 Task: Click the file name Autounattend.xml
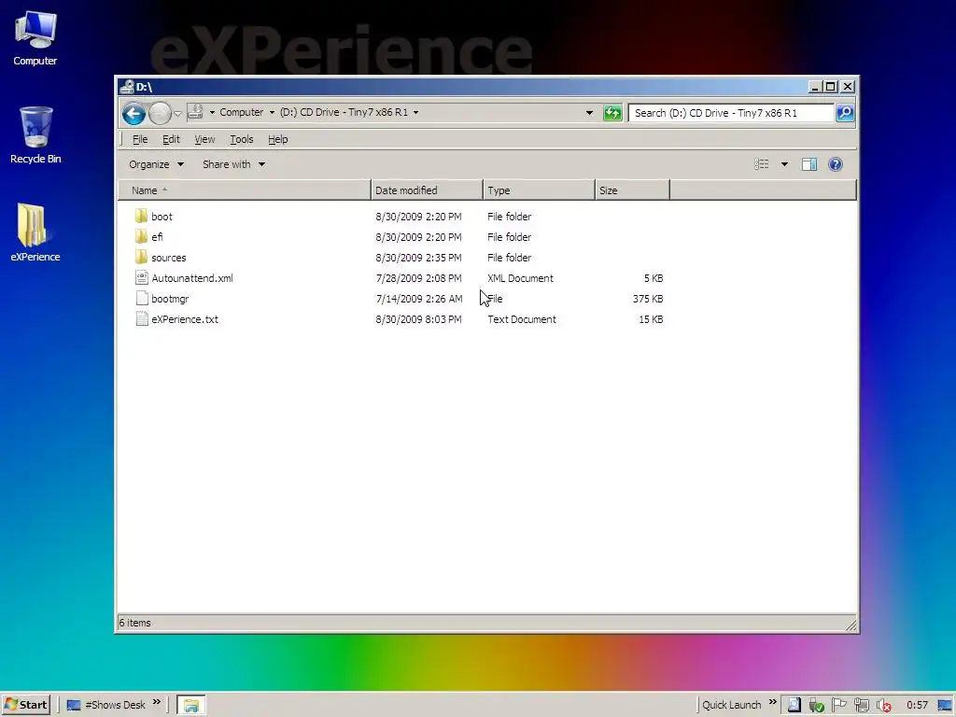(192, 278)
